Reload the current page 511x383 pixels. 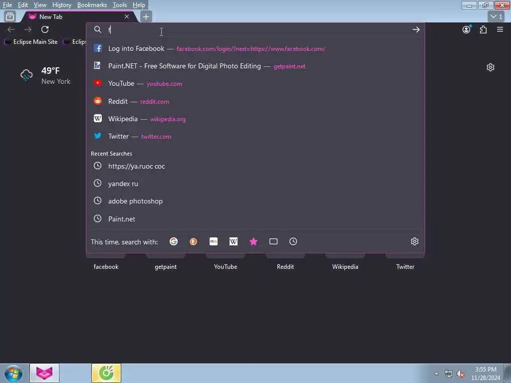45,29
